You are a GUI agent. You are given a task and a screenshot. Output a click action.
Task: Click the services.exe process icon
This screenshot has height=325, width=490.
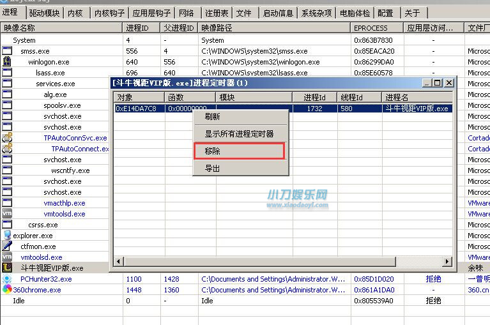coord(7,84)
